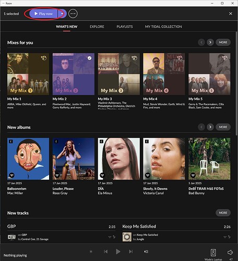Open the DÍA album cover
Screen dimensions: 238x261
click(x=119, y=159)
